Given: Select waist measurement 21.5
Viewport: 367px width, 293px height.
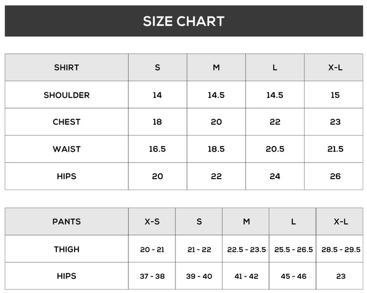Looking at the screenshot, I should [335, 149].
